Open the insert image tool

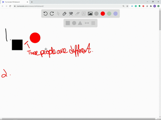point(90,14)
